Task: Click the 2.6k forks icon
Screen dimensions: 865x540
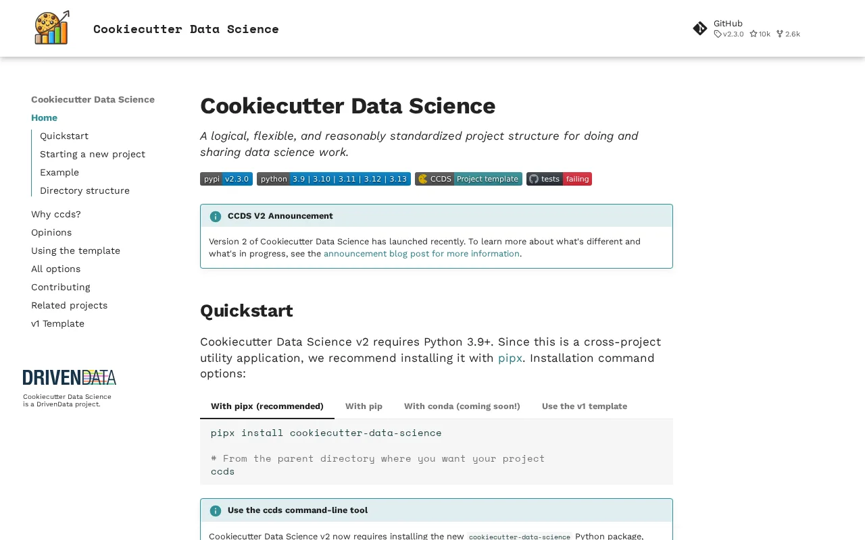Action: pos(780,34)
